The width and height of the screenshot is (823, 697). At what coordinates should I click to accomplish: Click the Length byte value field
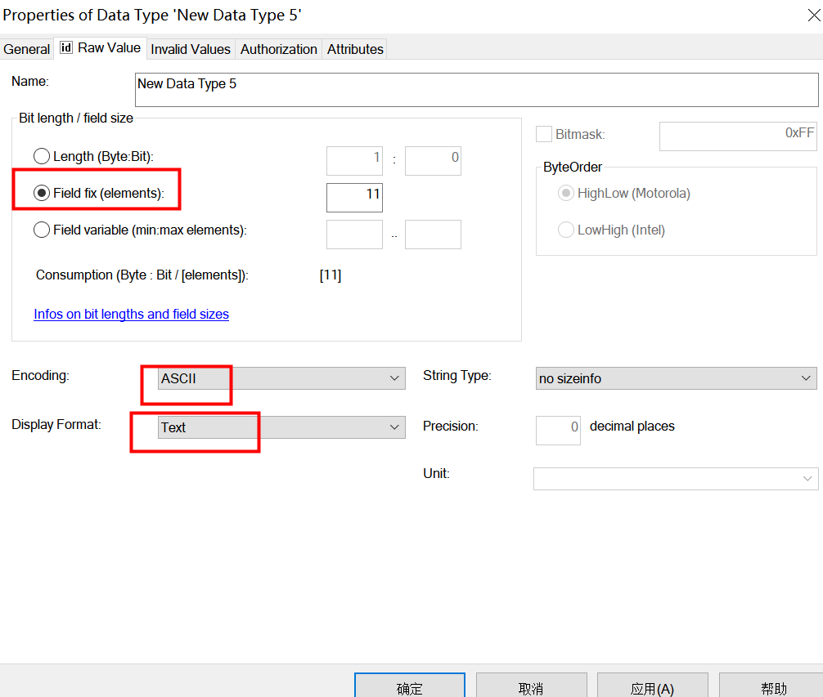[354, 161]
